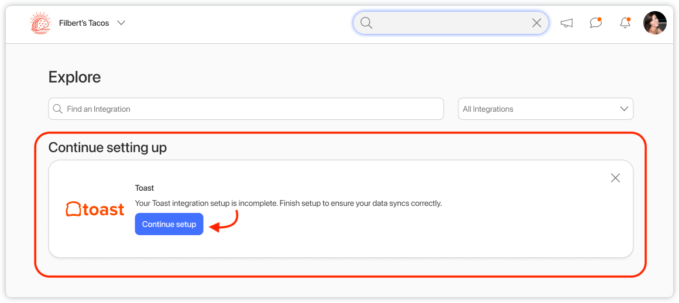Clear the top search bar text
The height and width of the screenshot is (303, 679).
(536, 23)
